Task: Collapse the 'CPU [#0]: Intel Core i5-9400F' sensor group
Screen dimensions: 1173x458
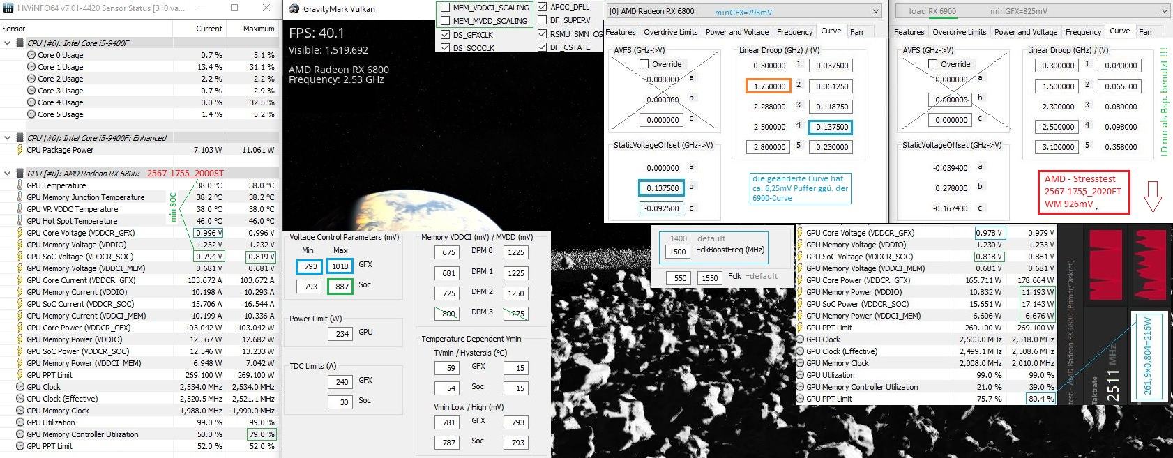Action: point(7,43)
